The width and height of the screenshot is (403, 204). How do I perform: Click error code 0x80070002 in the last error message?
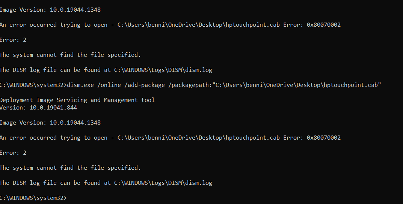(x=324, y=138)
